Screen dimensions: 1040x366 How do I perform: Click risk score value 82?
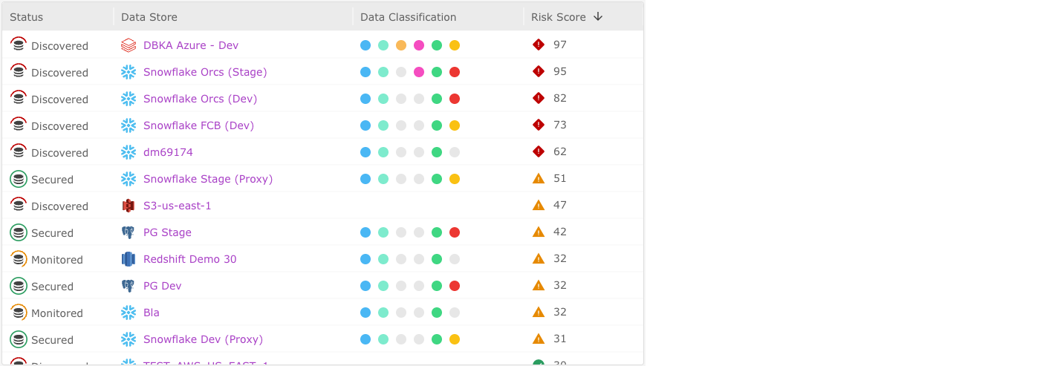(560, 98)
